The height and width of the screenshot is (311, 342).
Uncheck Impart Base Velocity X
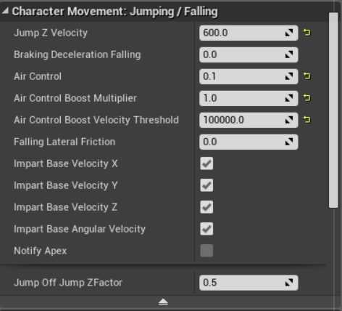[207, 163]
